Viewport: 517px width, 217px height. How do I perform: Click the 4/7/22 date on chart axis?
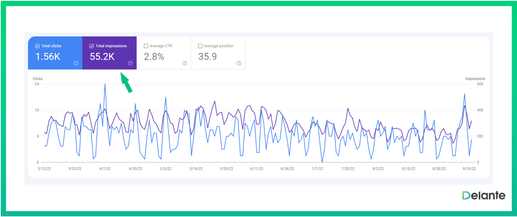click(104, 169)
